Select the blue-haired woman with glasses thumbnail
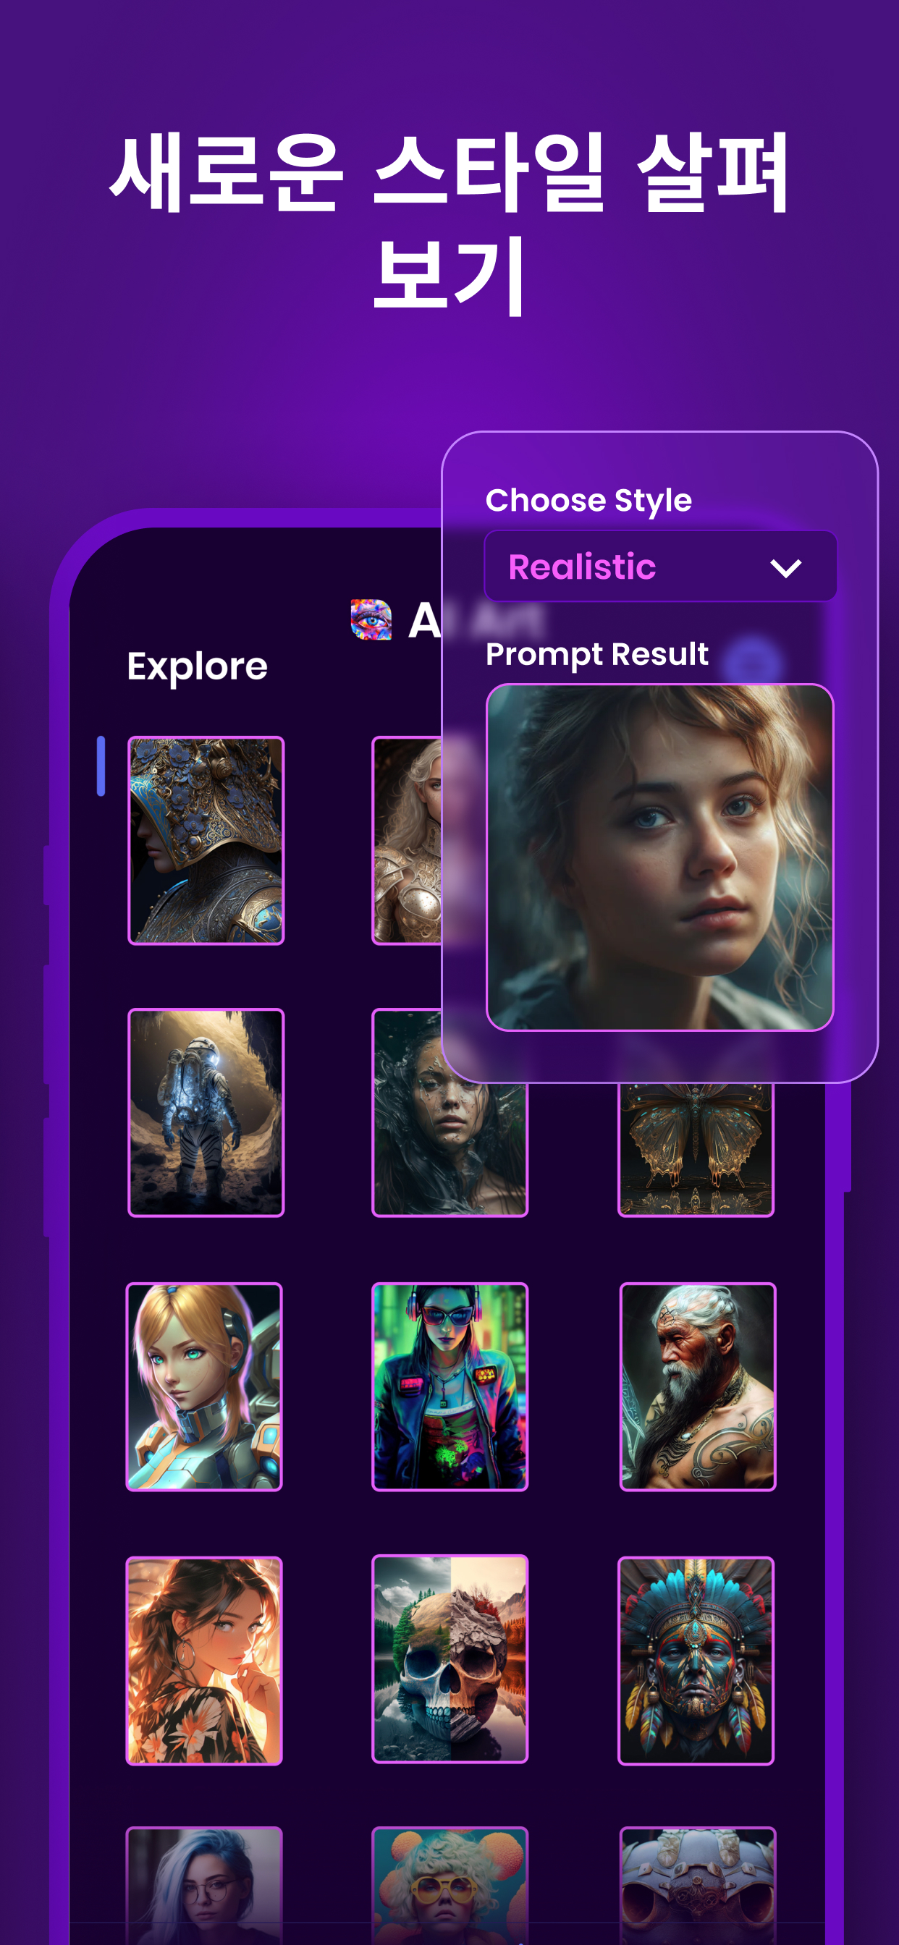The width and height of the screenshot is (899, 1945). (204, 1885)
